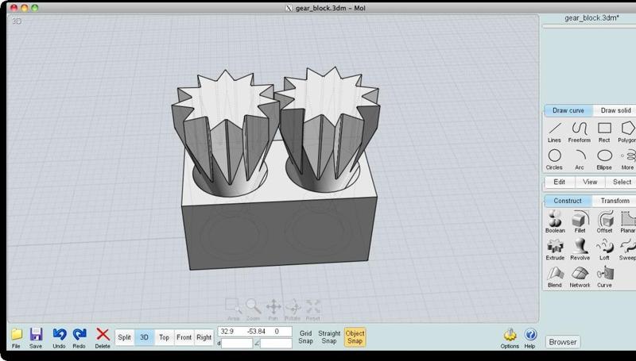Reset the viewport view

click(x=313, y=309)
